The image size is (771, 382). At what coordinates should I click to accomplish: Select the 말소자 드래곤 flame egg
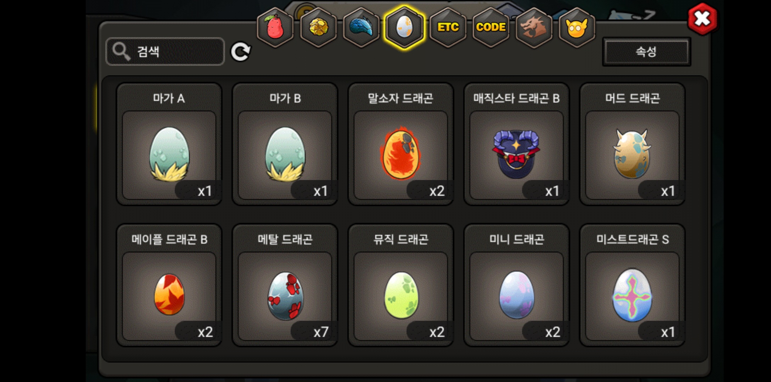pyautogui.click(x=401, y=144)
